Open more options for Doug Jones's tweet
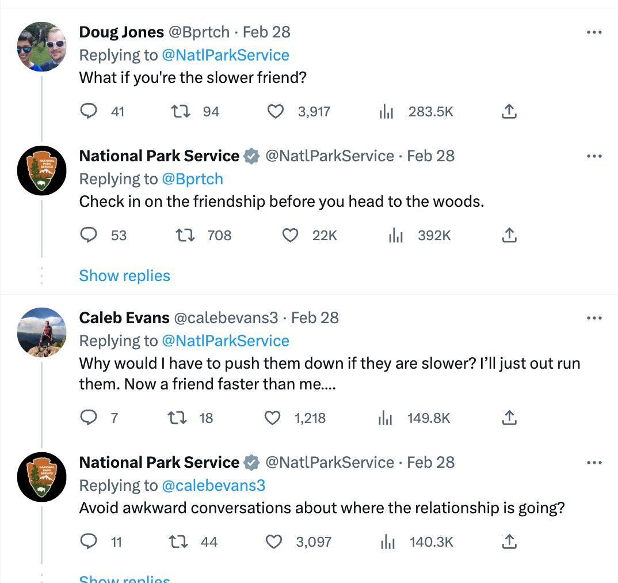 pos(594,32)
